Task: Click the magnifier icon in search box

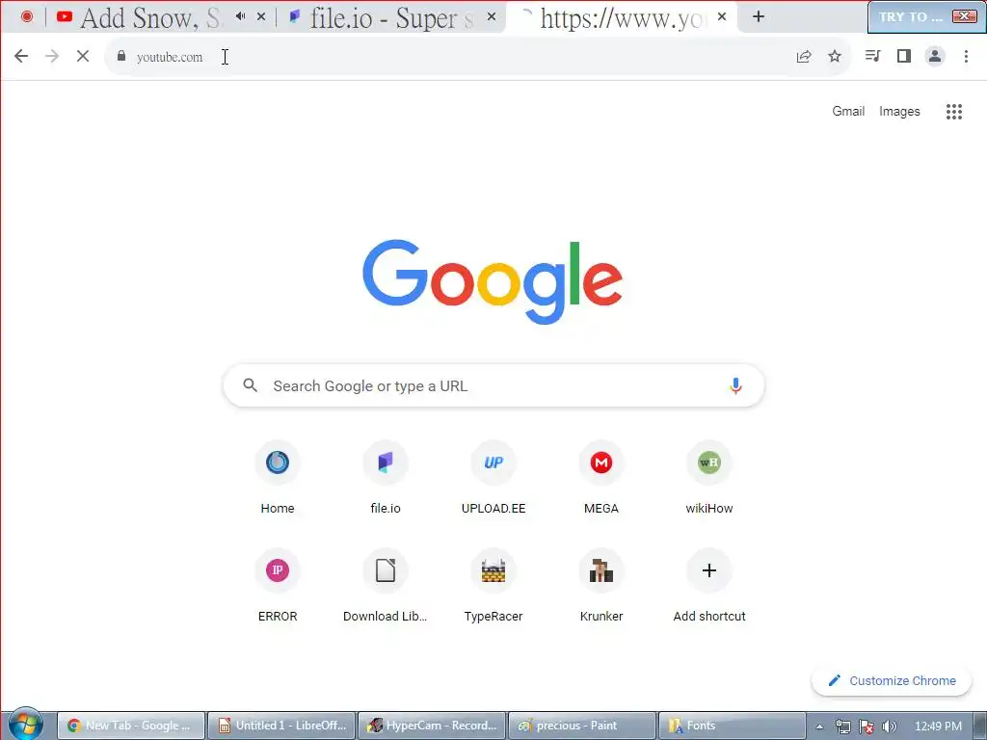Action: [x=250, y=385]
